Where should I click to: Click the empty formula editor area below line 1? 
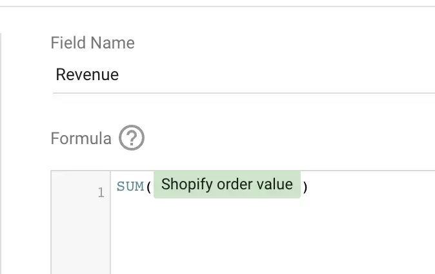point(273,238)
